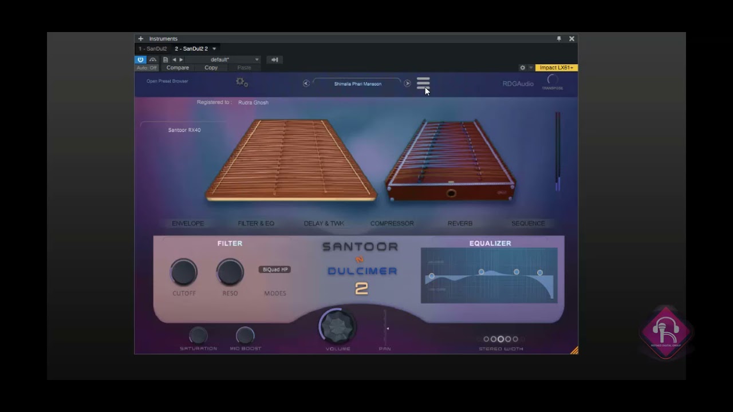Open the BiQuad HP filter mode dropdown
The height and width of the screenshot is (412, 733).
(x=275, y=270)
